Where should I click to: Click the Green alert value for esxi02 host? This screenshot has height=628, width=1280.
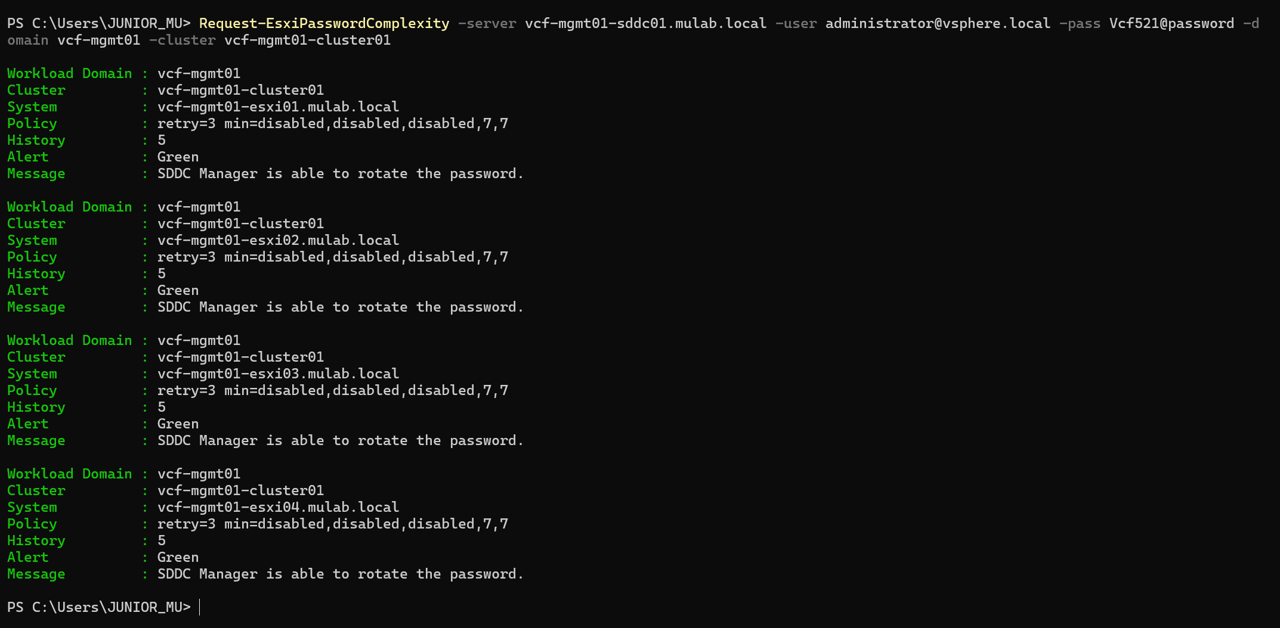[178, 290]
